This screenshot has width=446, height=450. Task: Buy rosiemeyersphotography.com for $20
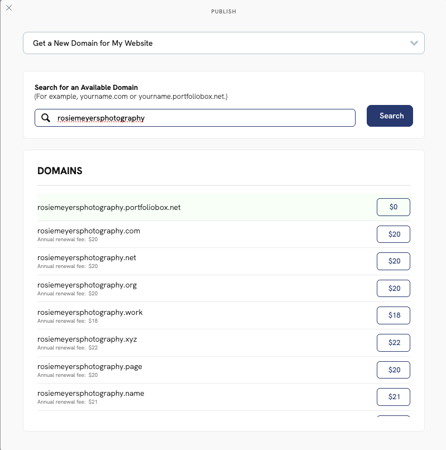pos(393,234)
